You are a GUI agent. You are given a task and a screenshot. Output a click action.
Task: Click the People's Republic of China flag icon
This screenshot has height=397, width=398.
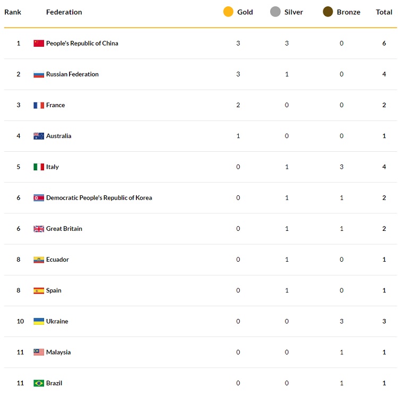pos(39,44)
